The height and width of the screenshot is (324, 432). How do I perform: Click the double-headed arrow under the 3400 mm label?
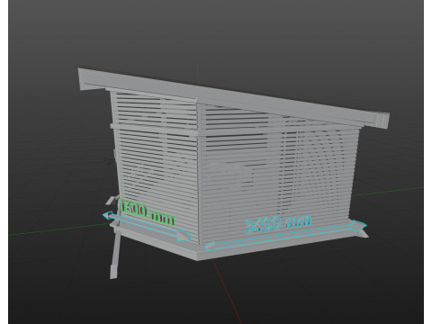point(285,236)
